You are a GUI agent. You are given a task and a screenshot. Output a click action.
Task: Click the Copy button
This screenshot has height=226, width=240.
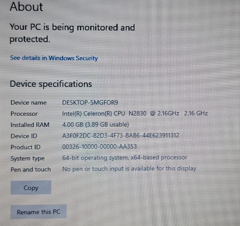click(31, 188)
